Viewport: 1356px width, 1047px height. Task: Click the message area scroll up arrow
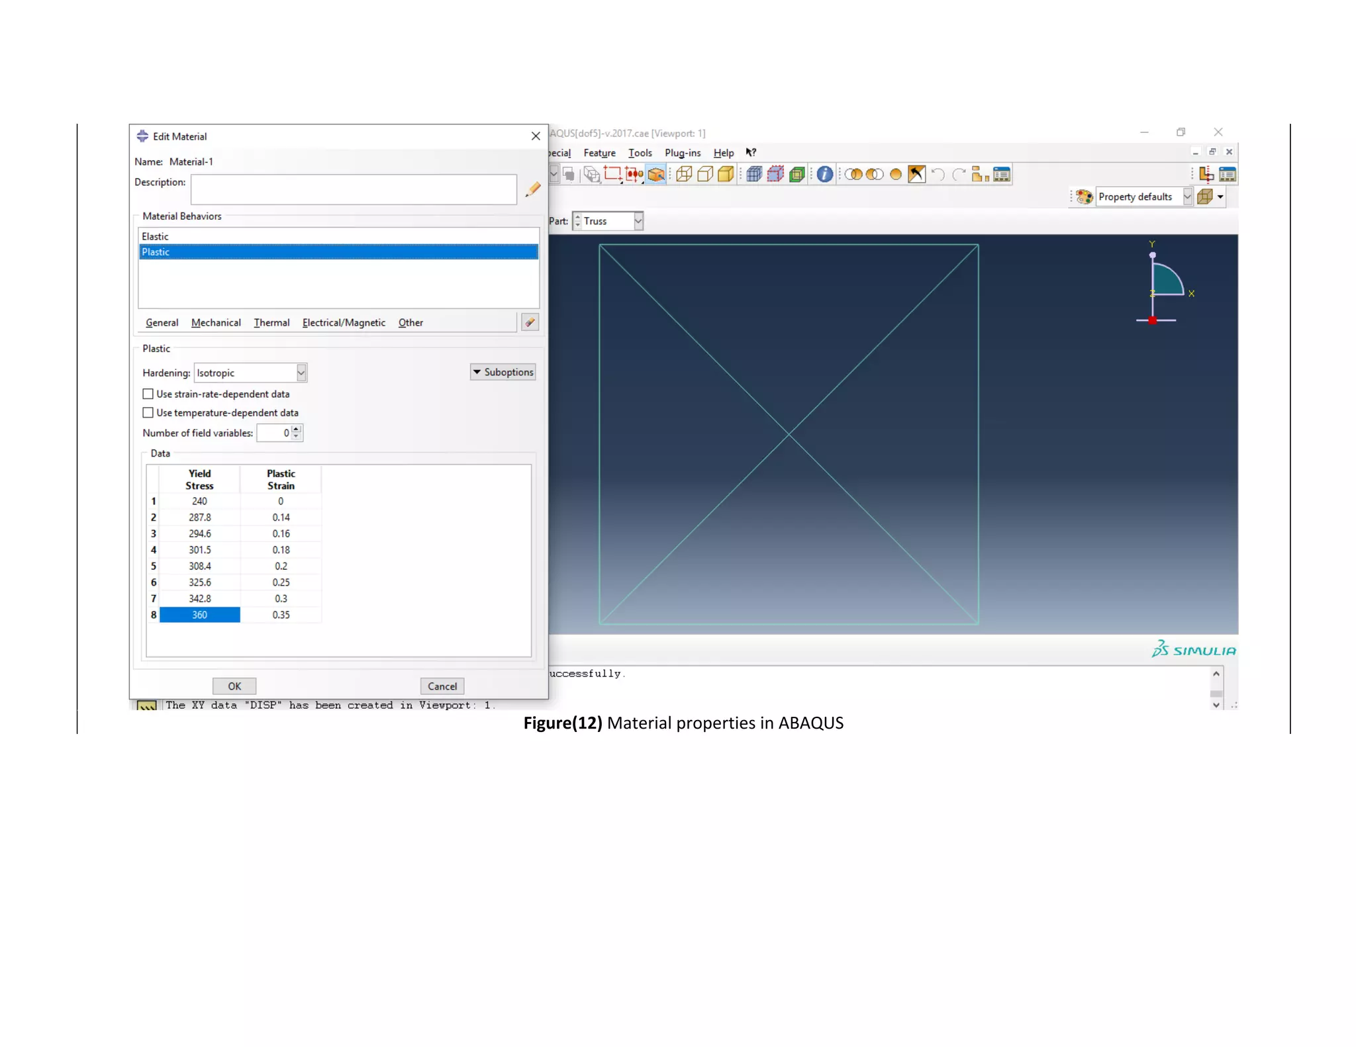click(x=1216, y=674)
